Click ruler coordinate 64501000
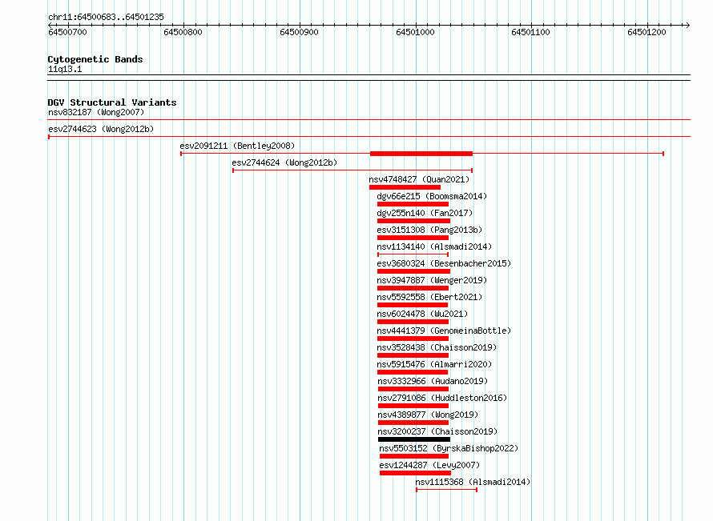The height and width of the screenshot is (521, 713). pos(415,32)
